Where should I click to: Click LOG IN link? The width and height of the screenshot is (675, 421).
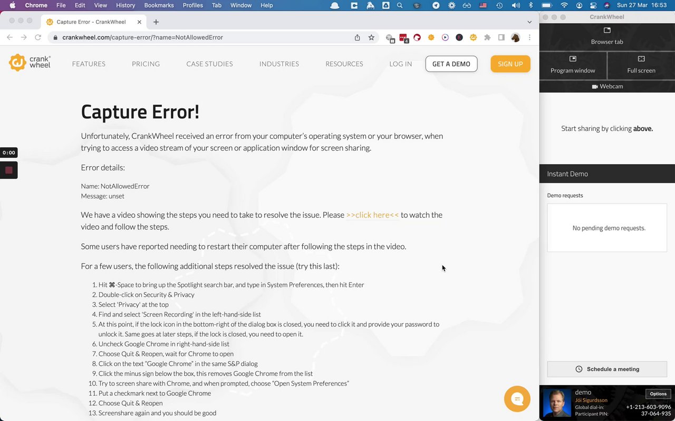pyautogui.click(x=401, y=64)
